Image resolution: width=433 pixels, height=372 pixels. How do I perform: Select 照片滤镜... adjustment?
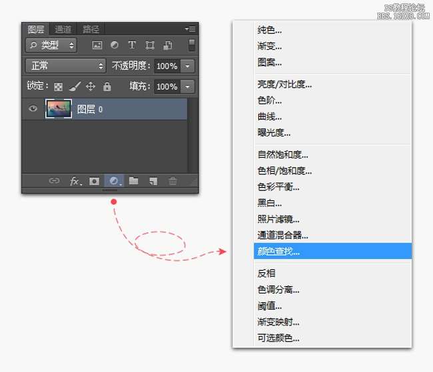332,220
